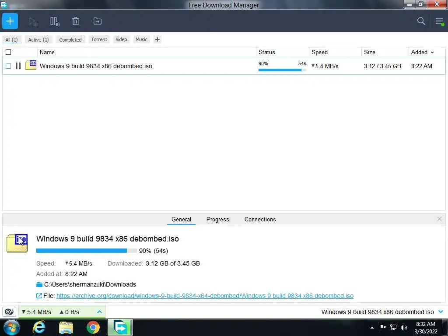Sort list by Speed column header
Image resolution: width=448 pixels, height=336 pixels.
tap(335, 52)
